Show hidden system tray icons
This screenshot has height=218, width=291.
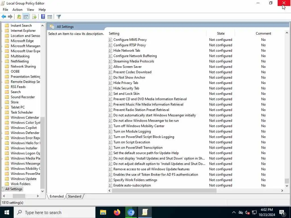pos(234,212)
